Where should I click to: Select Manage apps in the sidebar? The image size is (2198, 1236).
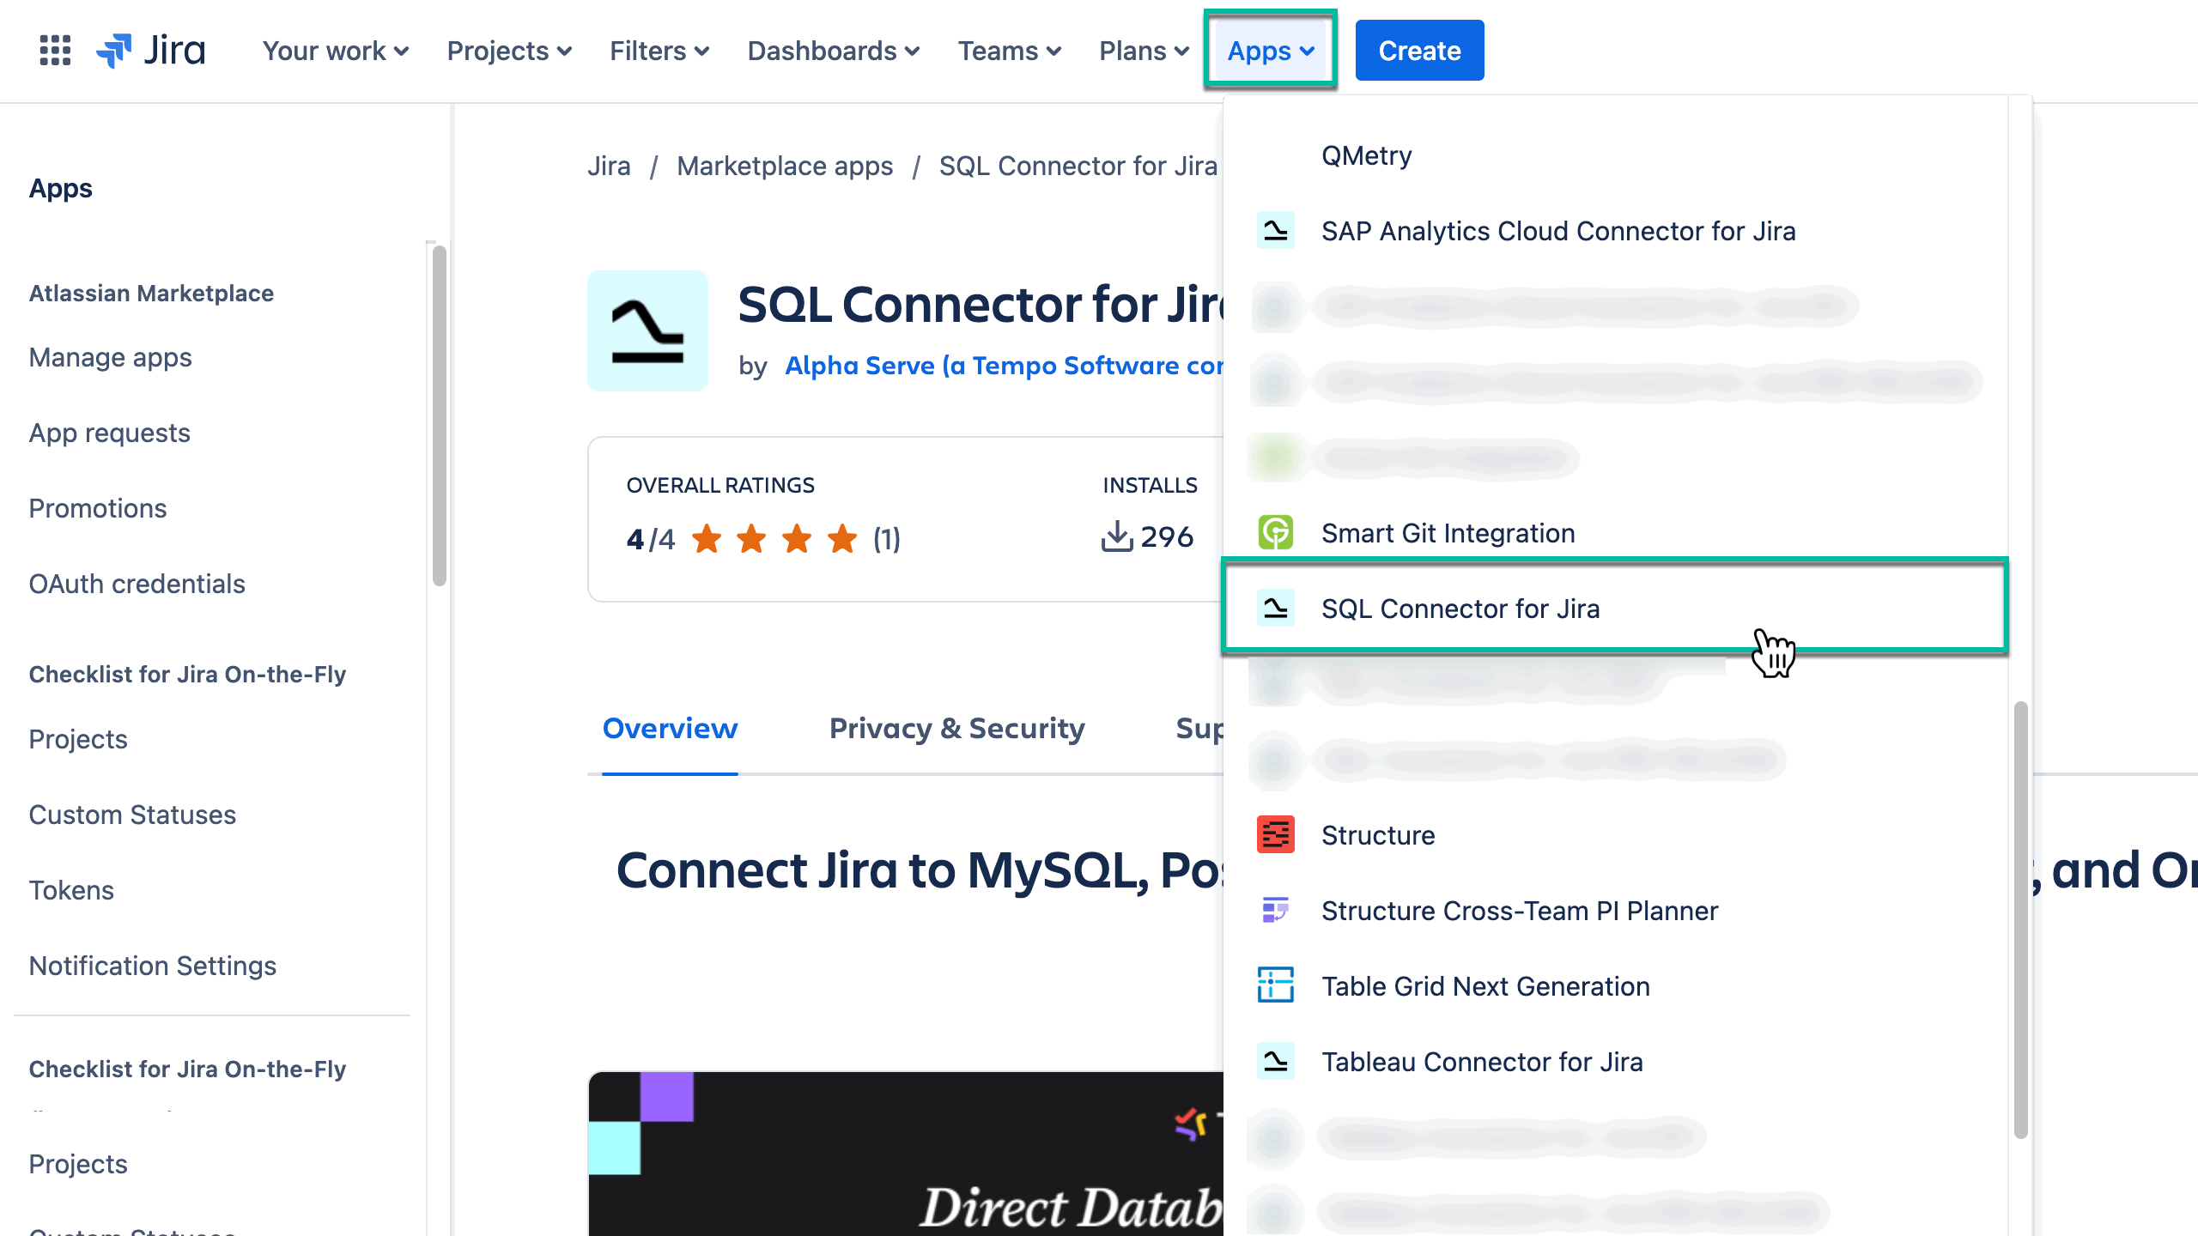(x=110, y=357)
